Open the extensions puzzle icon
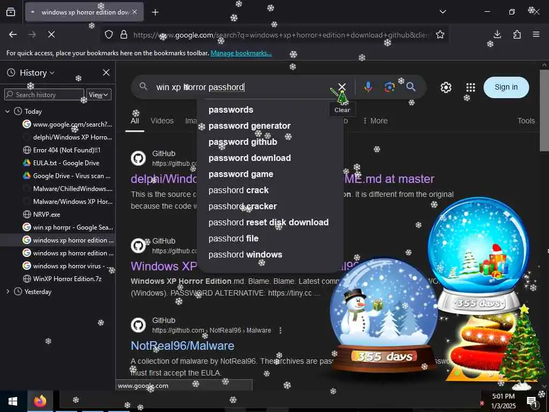Image resolution: width=549 pixels, height=412 pixels. coord(517,34)
